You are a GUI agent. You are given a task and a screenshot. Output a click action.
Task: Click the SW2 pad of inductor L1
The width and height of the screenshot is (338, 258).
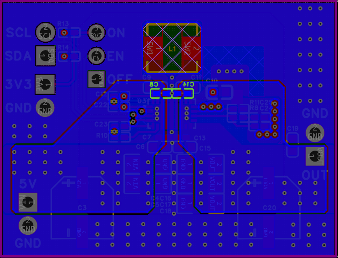pyautogui.click(x=191, y=48)
